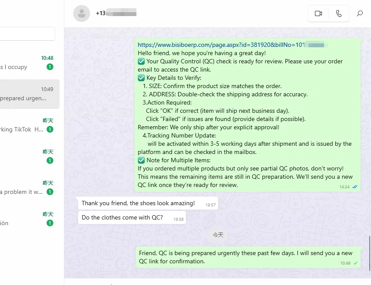The height and width of the screenshot is (285, 371).
Task: Select message 'the shoes look amazing!'
Action: click(138, 203)
